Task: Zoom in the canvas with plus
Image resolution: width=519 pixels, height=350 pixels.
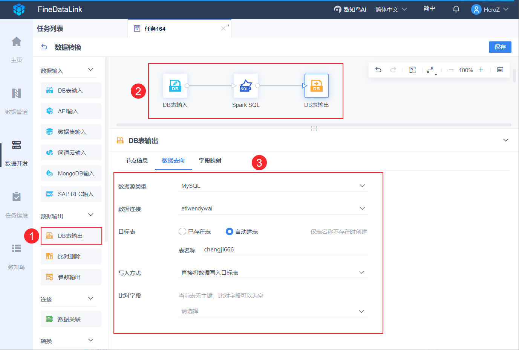Action: pyautogui.click(x=481, y=70)
